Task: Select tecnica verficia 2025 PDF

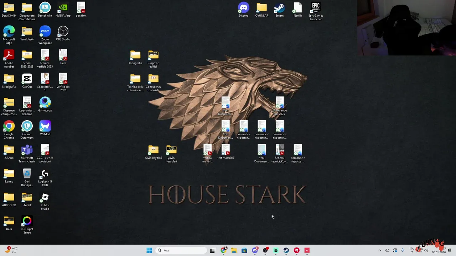Action: (45, 59)
